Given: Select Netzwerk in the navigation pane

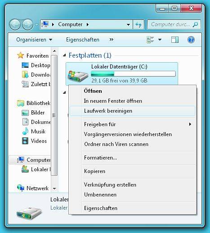Looking at the screenshot, I should (38, 188).
